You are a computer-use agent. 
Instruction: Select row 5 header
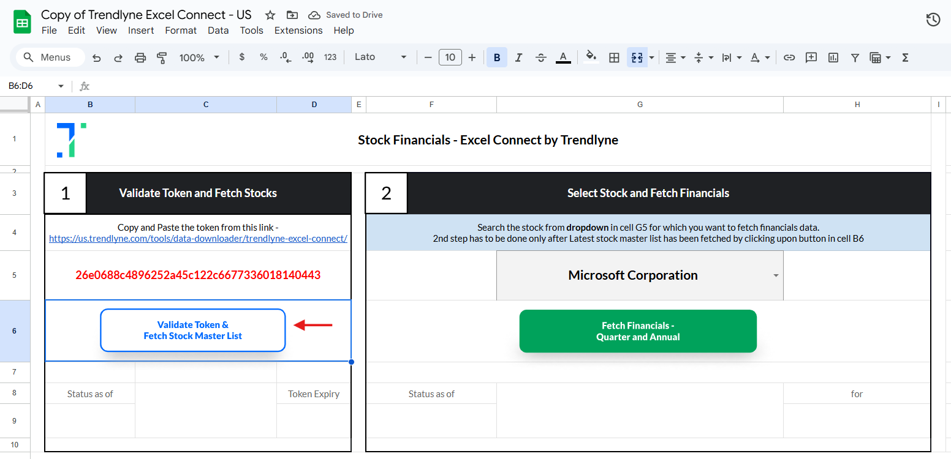pyautogui.click(x=15, y=275)
